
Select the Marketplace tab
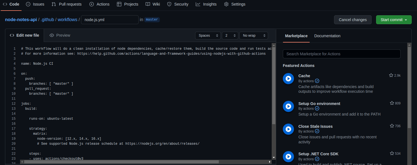(x=296, y=36)
